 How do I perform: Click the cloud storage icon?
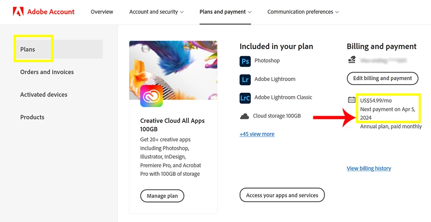click(x=244, y=116)
